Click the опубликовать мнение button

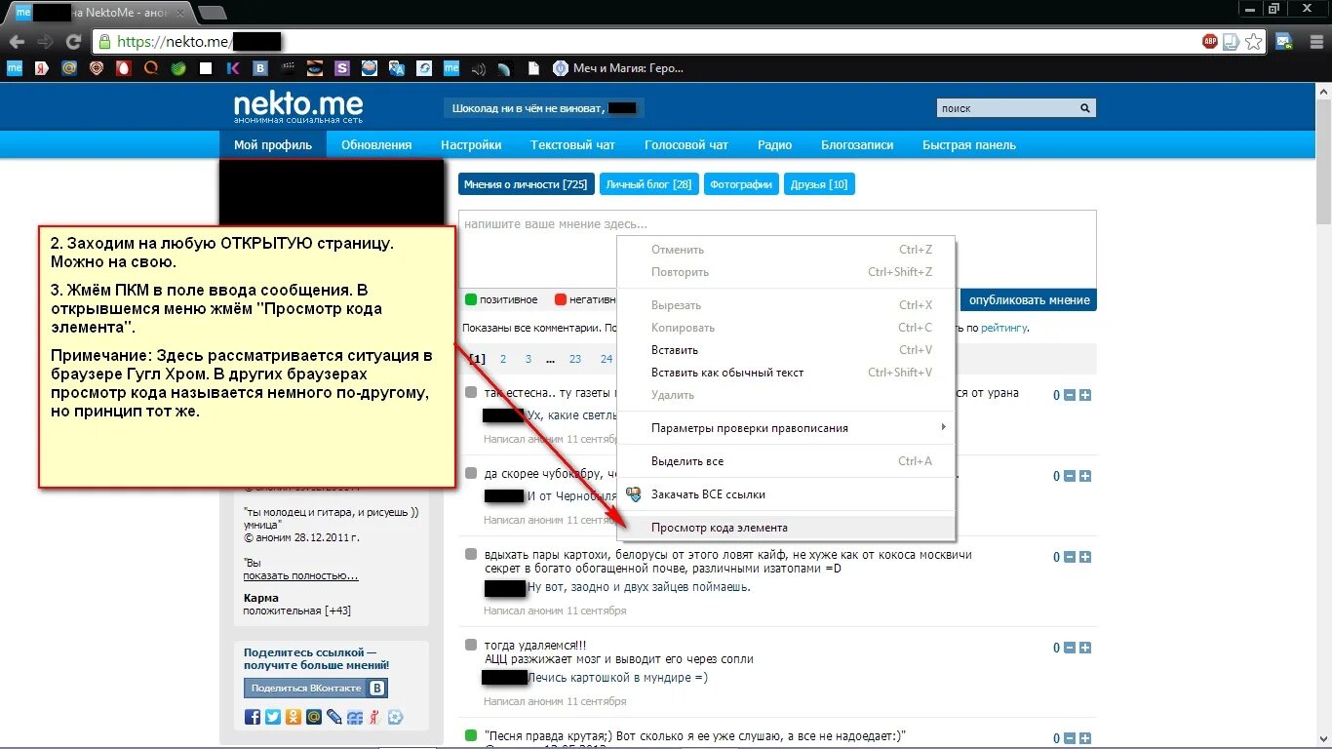1030,299
